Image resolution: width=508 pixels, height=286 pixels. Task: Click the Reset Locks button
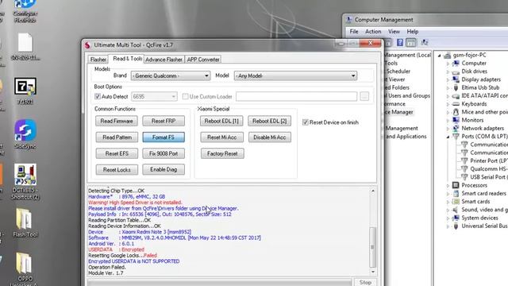point(117,169)
